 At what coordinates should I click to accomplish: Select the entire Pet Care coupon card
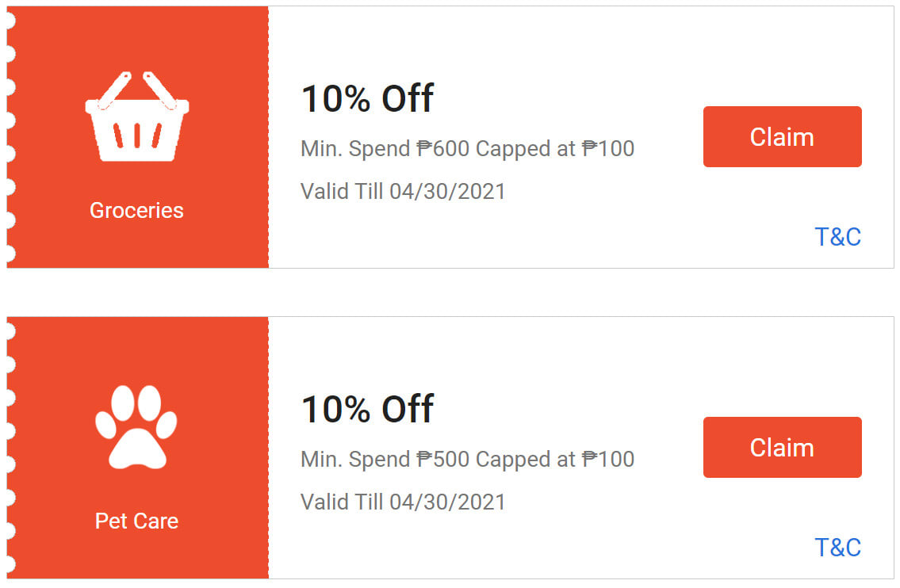450,447
